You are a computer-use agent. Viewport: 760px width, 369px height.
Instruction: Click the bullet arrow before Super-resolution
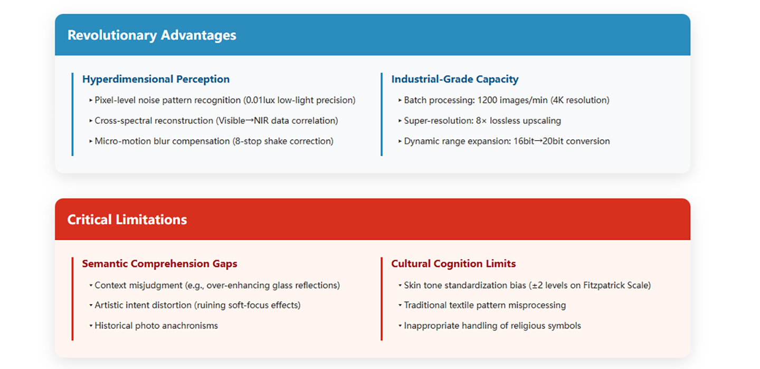[400, 121]
